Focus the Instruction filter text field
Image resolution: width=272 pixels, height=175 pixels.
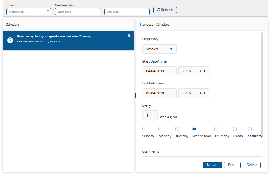coord(27,12)
